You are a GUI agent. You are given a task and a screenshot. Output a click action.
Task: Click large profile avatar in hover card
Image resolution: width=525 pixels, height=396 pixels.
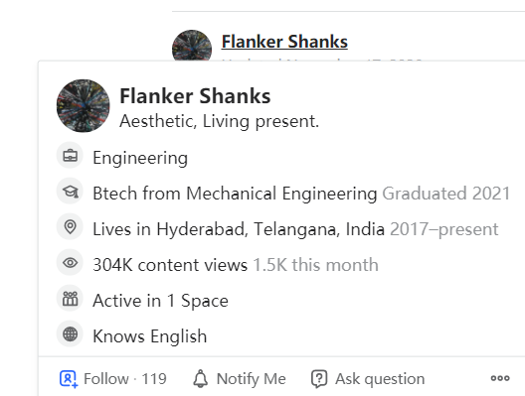[x=84, y=105]
